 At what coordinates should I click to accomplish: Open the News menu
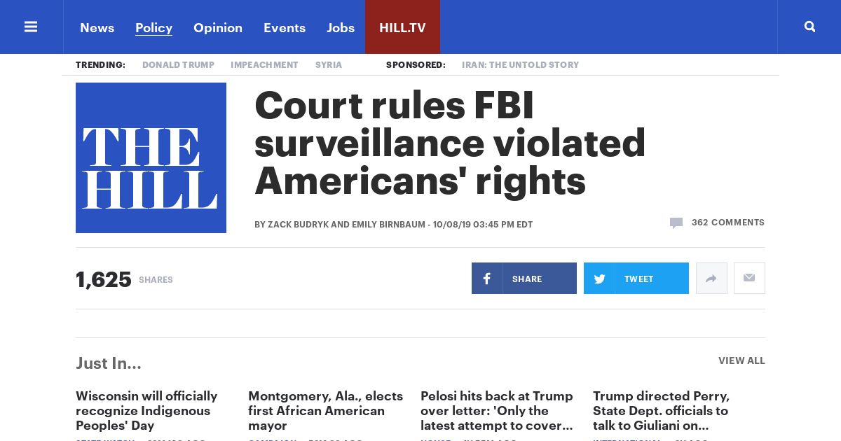(97, 27)
